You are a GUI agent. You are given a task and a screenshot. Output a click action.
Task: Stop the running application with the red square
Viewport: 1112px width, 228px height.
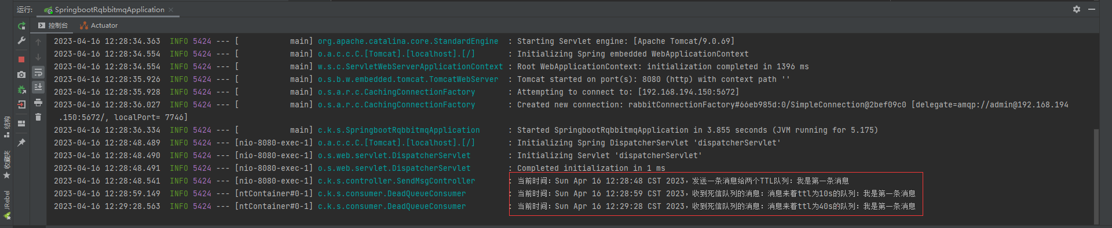[21, 59]
